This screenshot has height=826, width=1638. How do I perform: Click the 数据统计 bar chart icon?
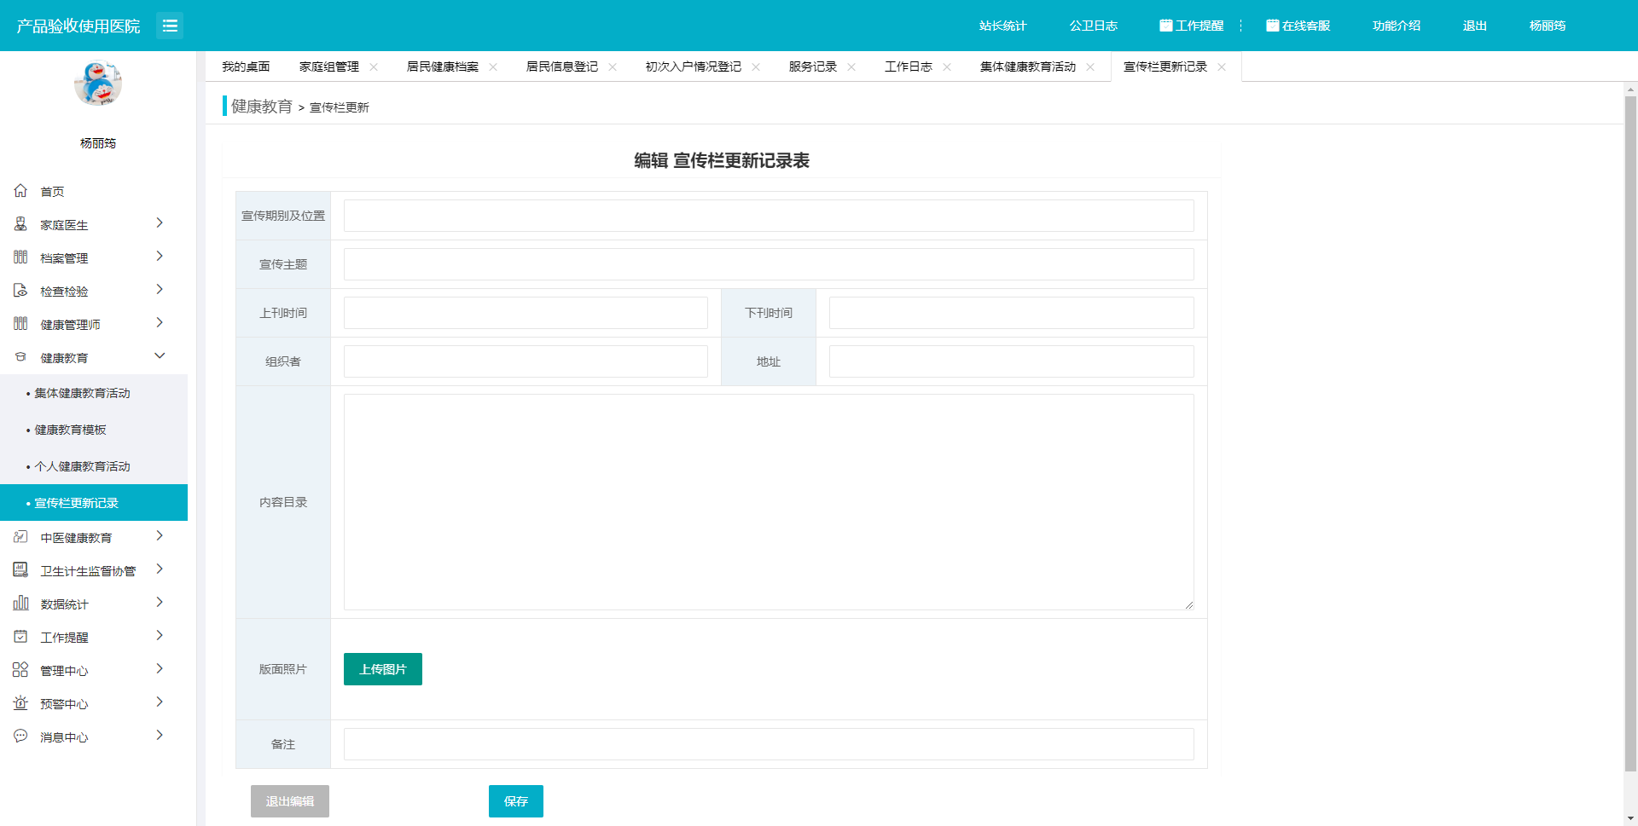coord(20,604)
